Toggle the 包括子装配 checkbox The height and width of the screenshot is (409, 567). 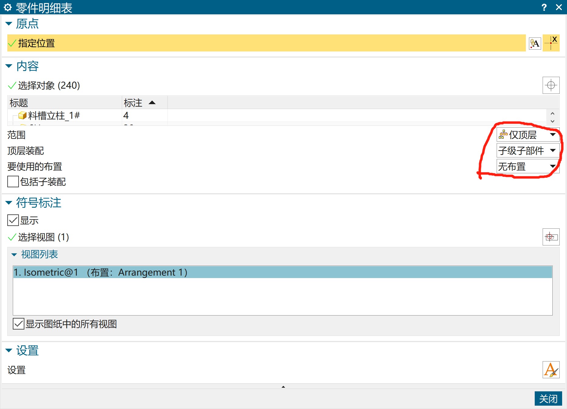(x=13, y=182)
